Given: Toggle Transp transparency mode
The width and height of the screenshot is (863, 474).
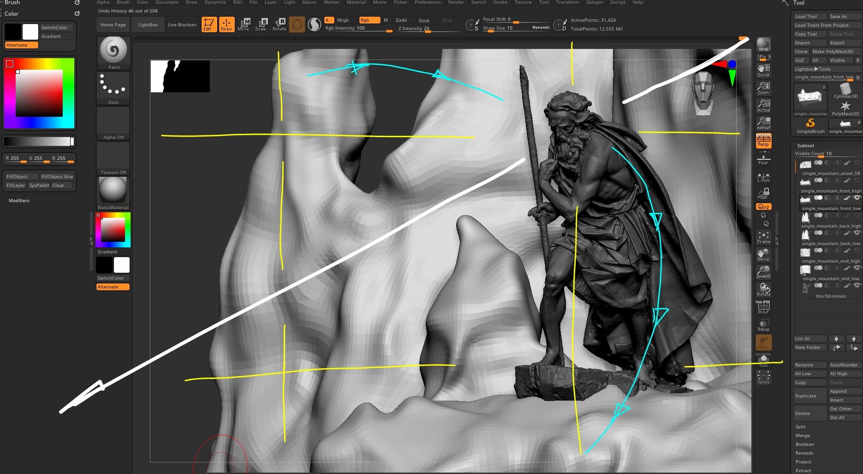Looking at the screenshot, I should point(763,325).
